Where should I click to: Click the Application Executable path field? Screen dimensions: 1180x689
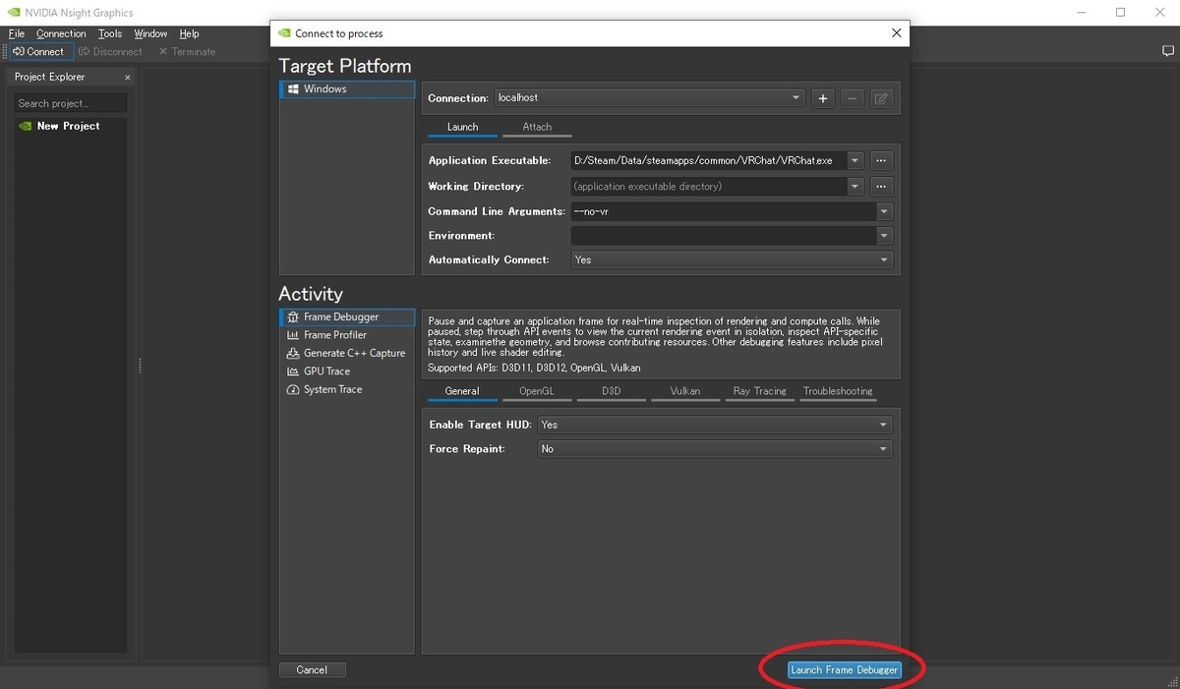(708, 160)
